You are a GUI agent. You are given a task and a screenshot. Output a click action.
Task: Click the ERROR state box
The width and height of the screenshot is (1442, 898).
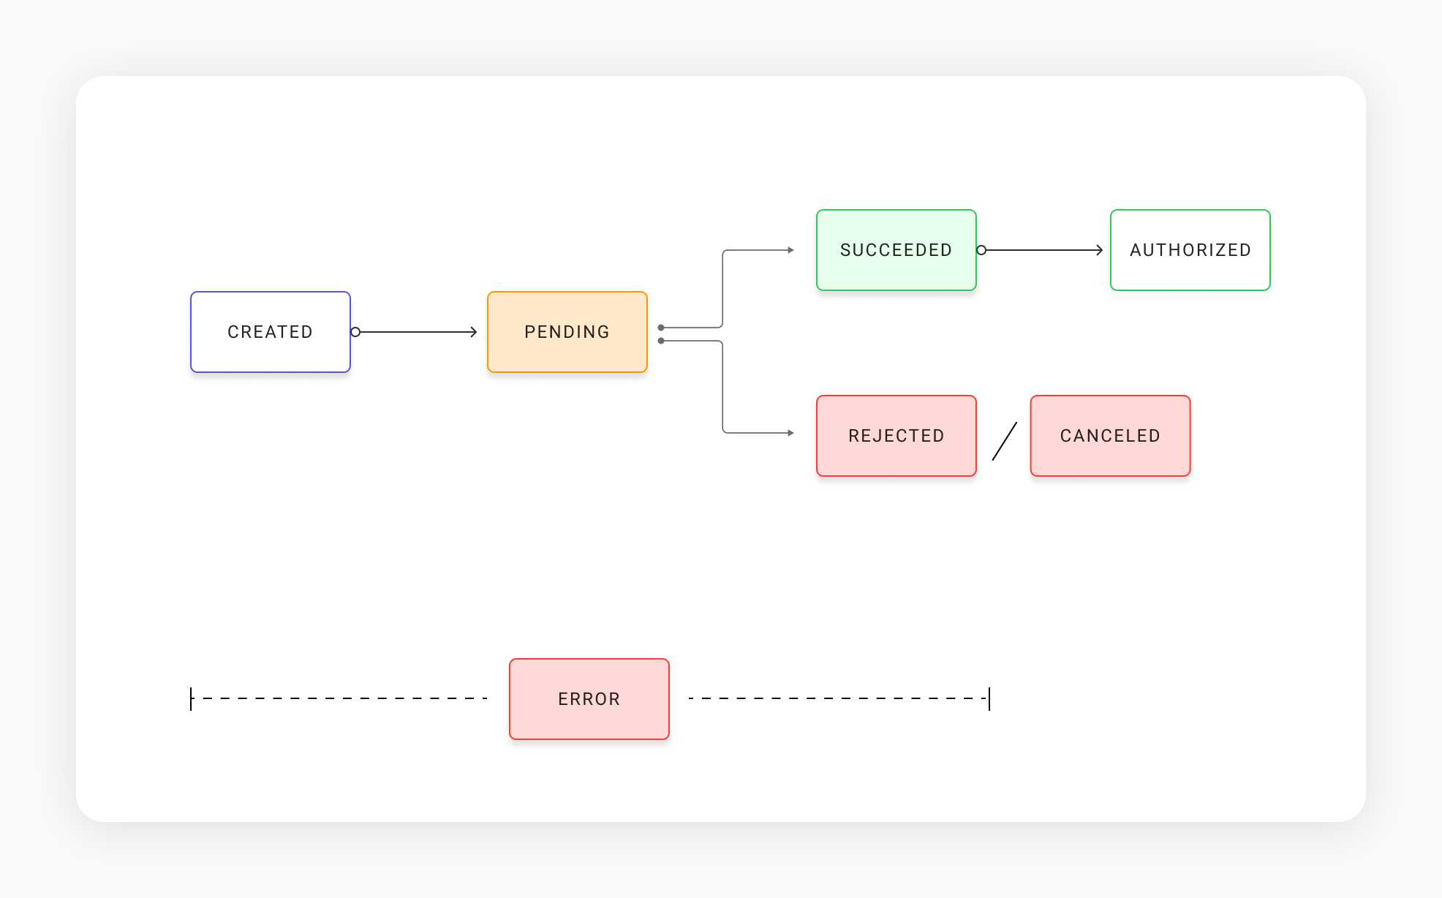click(x=589, y=699)
